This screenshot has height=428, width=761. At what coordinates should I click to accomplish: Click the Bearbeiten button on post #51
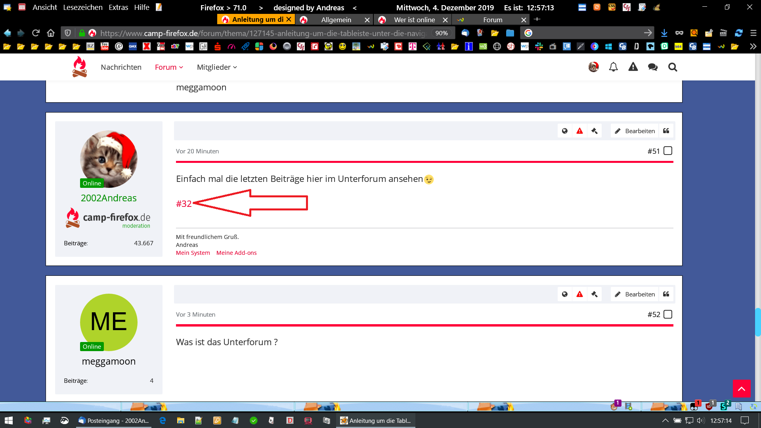(635, 131)
